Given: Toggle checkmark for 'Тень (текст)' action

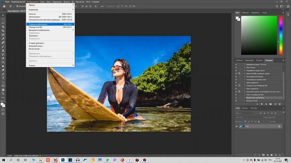Looking at the screenshot, I should coord(236,67).
